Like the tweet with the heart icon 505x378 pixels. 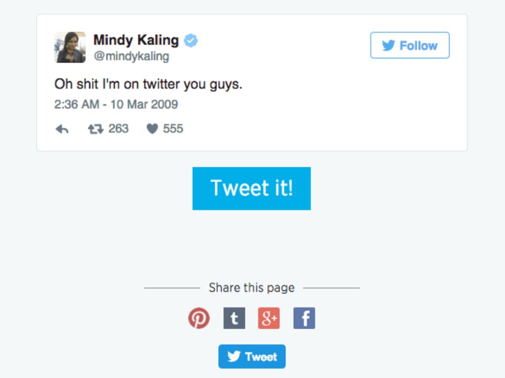tap(152, 129)
